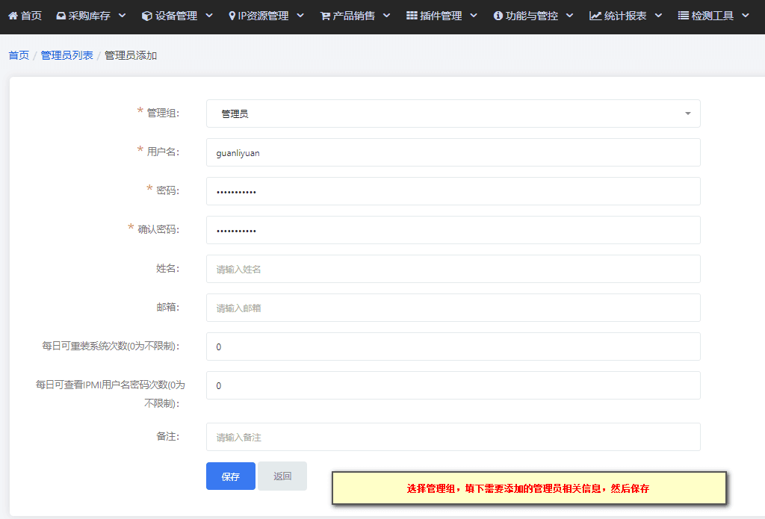The image size is (765, 519).
Task: Click the 检测工具 list icon
Action: (x=684, y=16)
